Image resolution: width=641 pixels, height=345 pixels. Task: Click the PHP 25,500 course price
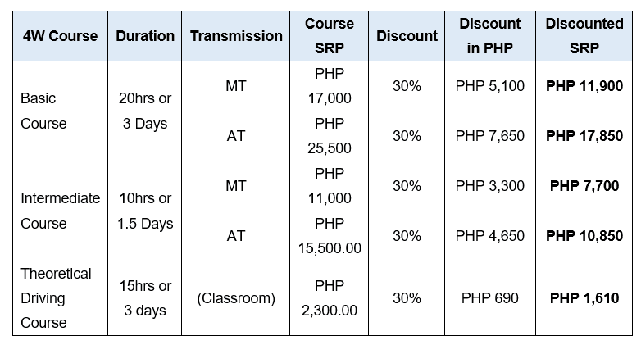click(329, 135)
